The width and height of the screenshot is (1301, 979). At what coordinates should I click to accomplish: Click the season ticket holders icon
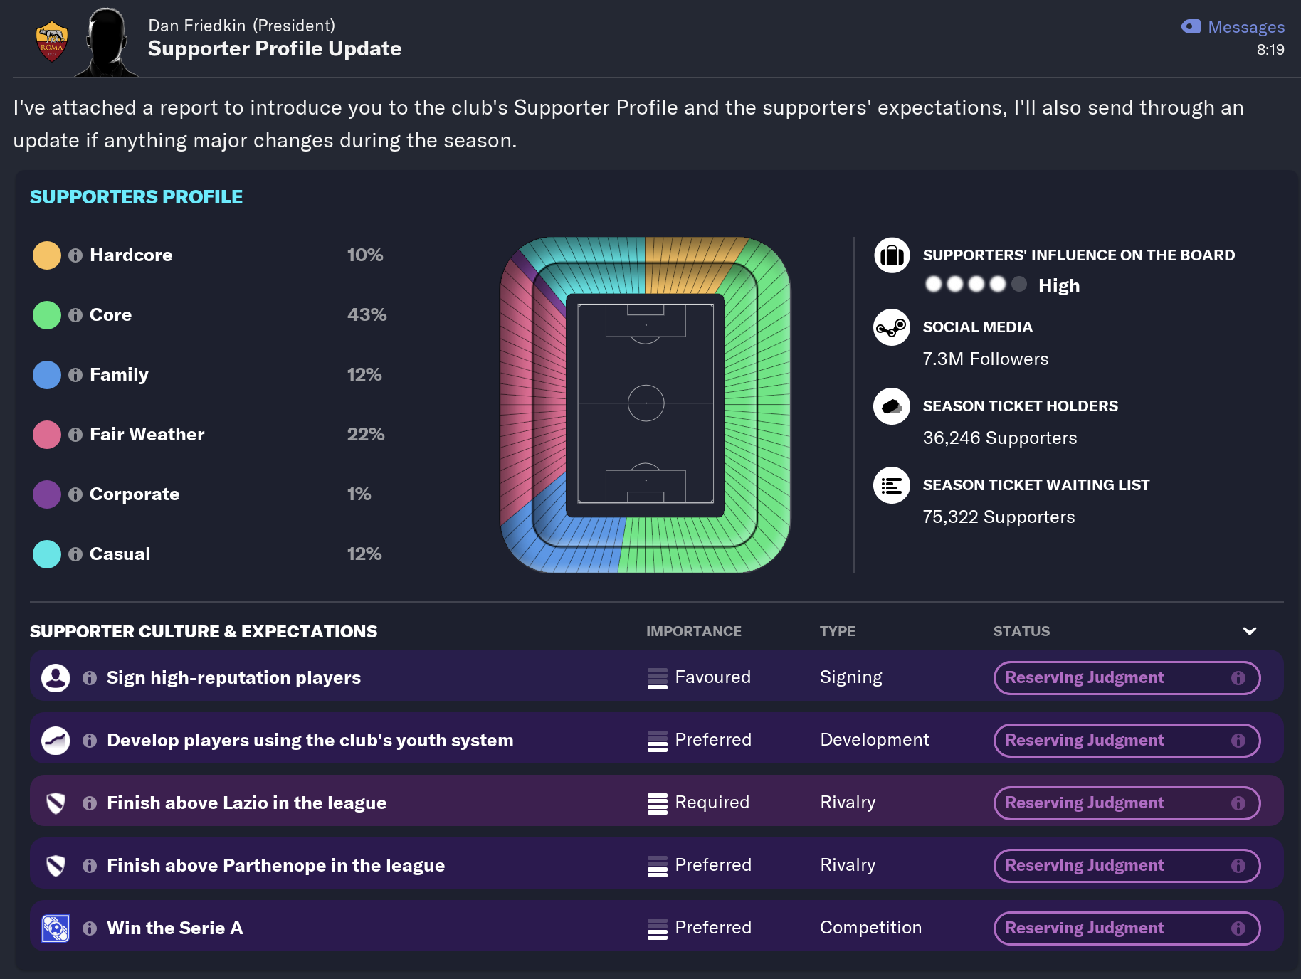tap(892, 406)
